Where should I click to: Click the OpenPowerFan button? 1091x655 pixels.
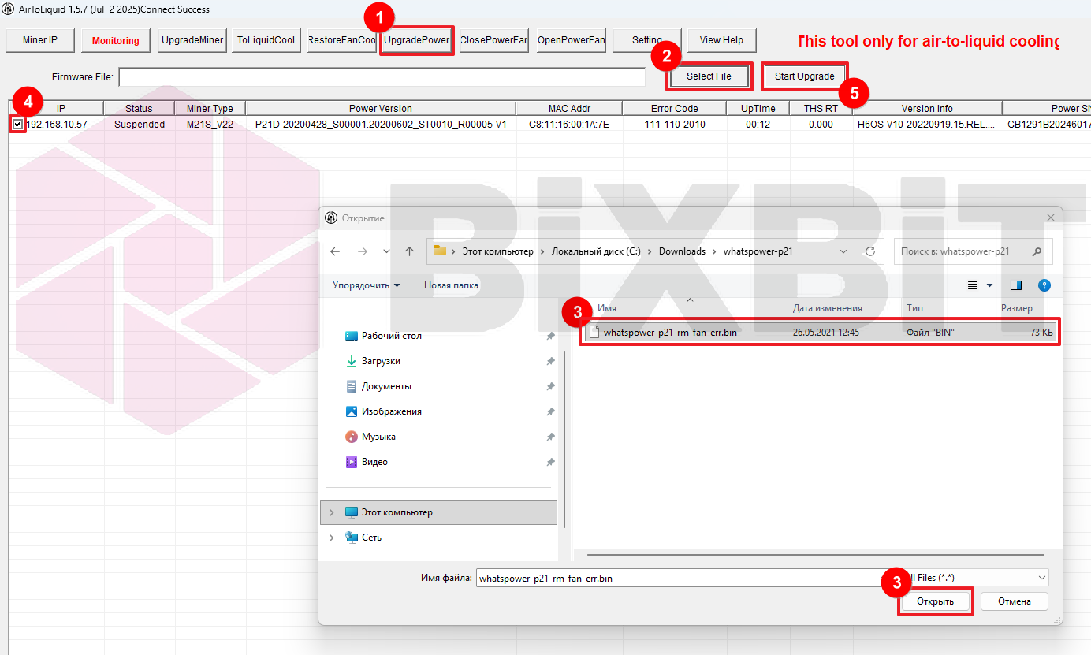tap(571, 40)
